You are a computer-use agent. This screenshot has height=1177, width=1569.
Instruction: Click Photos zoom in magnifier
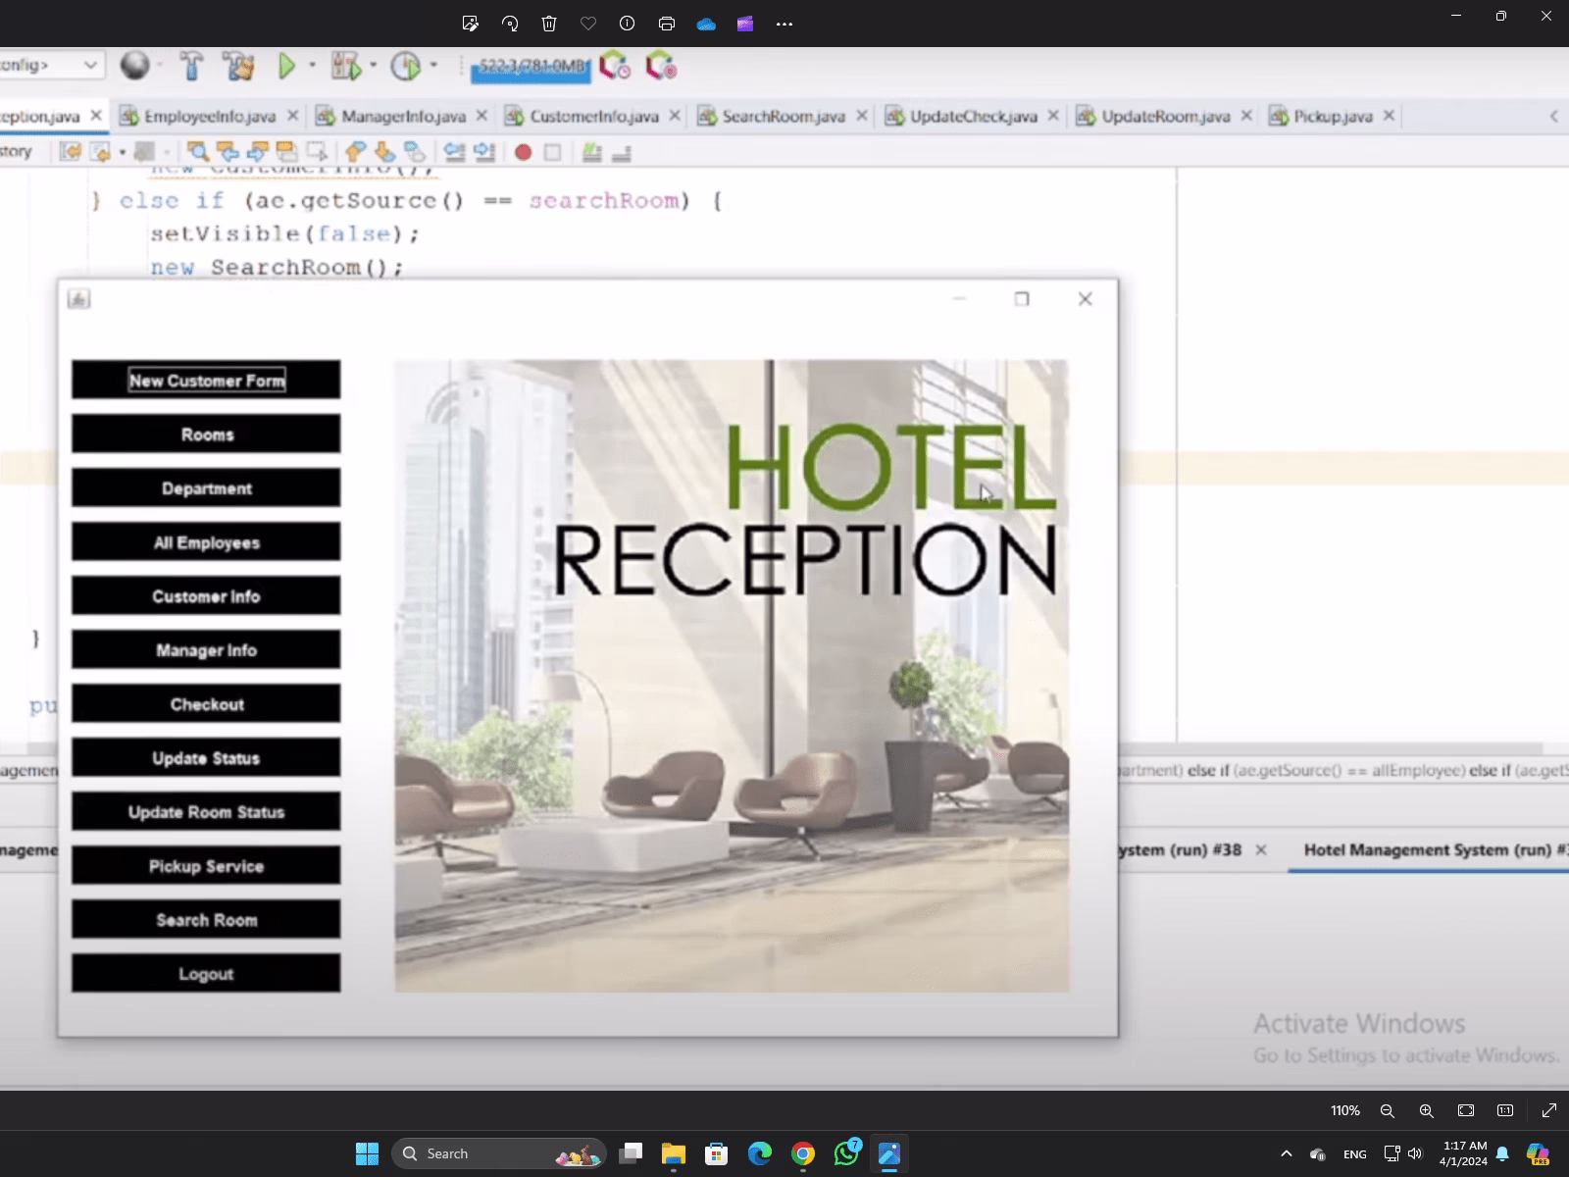[1427, 1110]
